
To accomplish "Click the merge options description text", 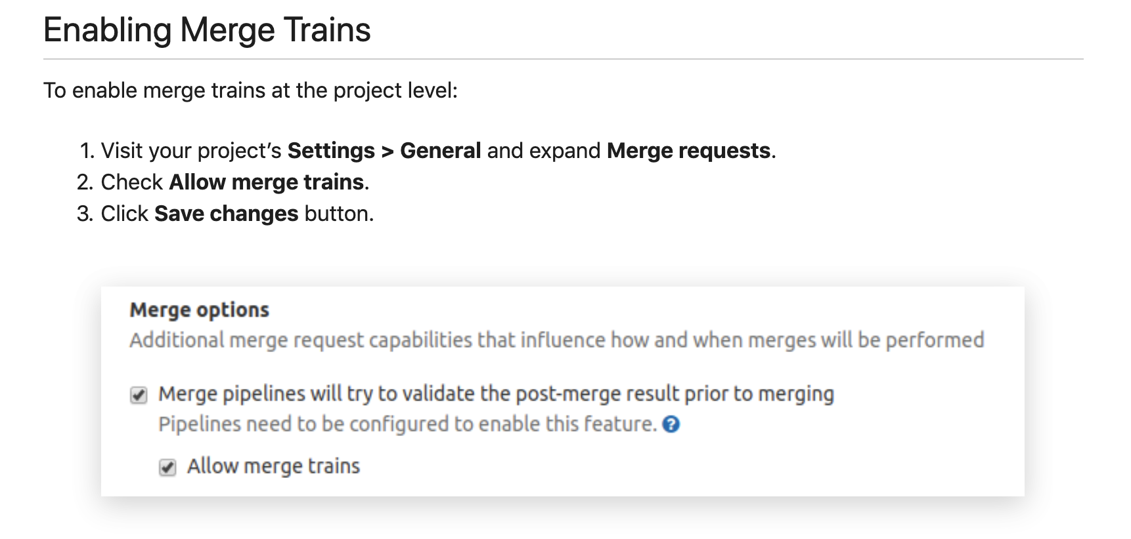I will pos(557,340).
